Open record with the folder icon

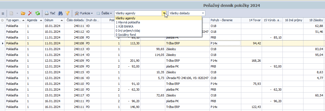tap(23, 13)
